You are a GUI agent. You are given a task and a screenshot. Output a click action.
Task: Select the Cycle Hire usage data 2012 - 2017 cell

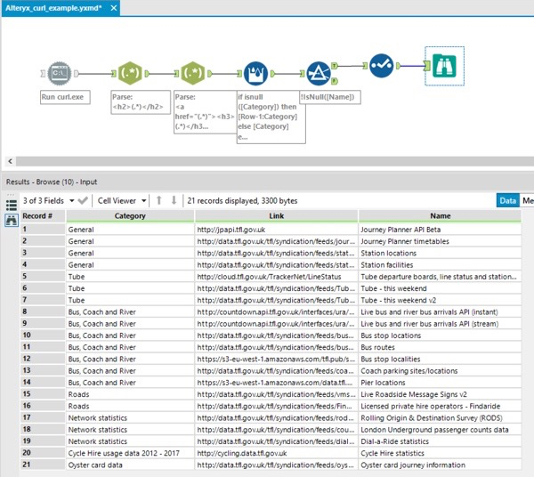130,453
